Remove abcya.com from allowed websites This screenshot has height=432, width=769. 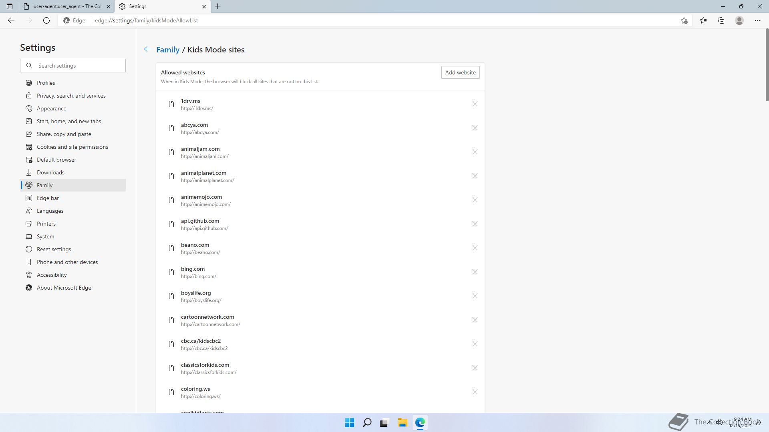click(x=475, y=128)
